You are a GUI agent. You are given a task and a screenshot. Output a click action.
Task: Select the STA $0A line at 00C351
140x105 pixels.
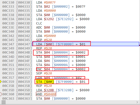(61, 65)
